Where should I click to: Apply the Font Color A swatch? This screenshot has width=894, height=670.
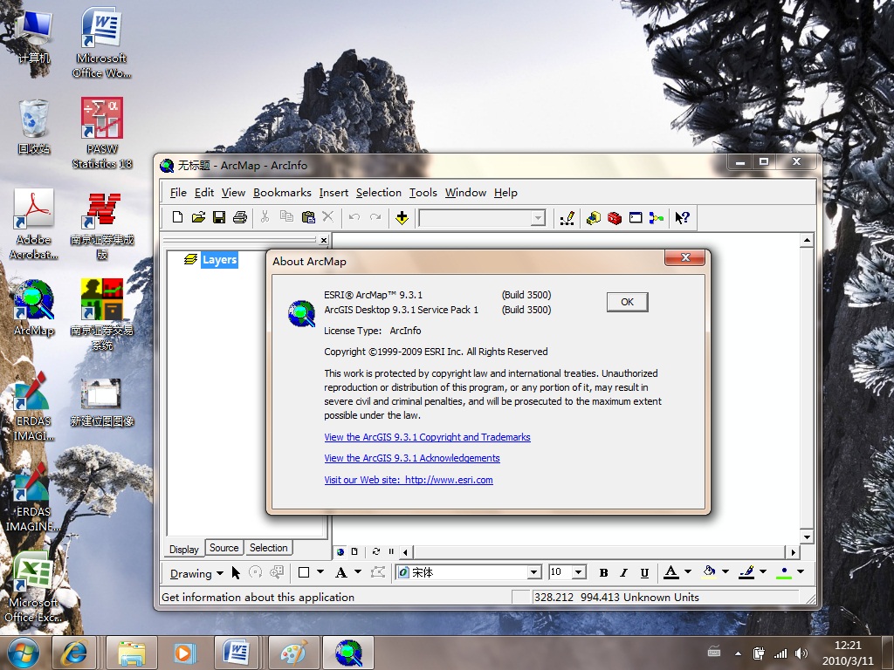click(671, 572)
